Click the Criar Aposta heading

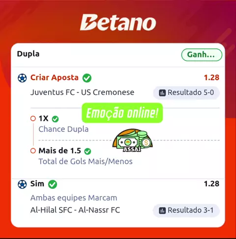coord(55,78)
